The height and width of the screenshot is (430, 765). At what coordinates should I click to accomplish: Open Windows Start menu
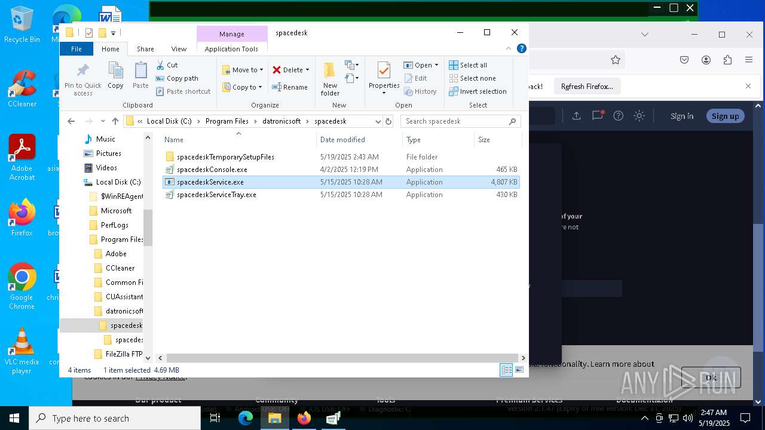pyautogui.click(x=14, y=418)
